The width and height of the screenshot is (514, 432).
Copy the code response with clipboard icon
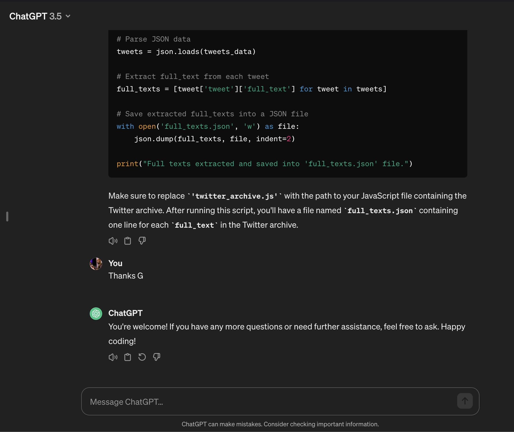(128, 241)
